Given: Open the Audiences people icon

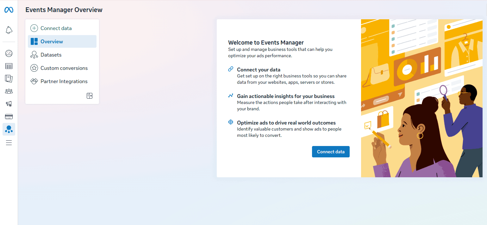Looking at the screenshot, I should tap(9, 91).
